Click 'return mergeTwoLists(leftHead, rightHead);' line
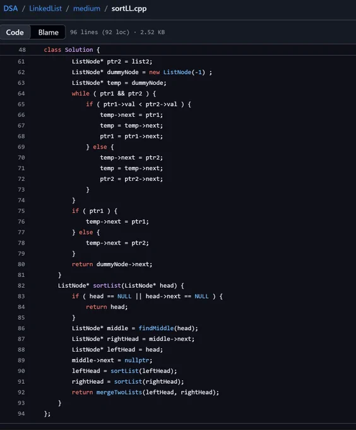Image resolution: width=356 pixels, height=430 pixels. point(145,393)
